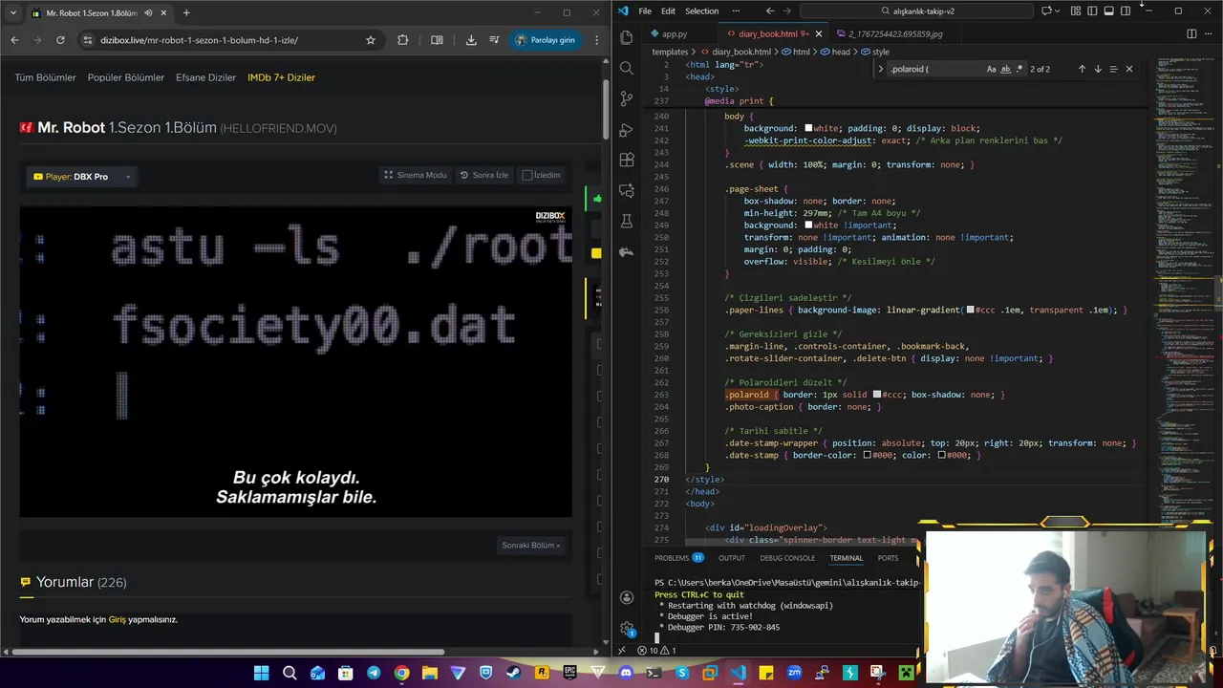Check the İzledim checkbox
This screenshot has width=1223, height=688.
pos(527,175)
